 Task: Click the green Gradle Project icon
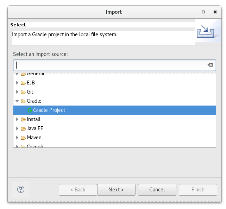pos(30,110)
